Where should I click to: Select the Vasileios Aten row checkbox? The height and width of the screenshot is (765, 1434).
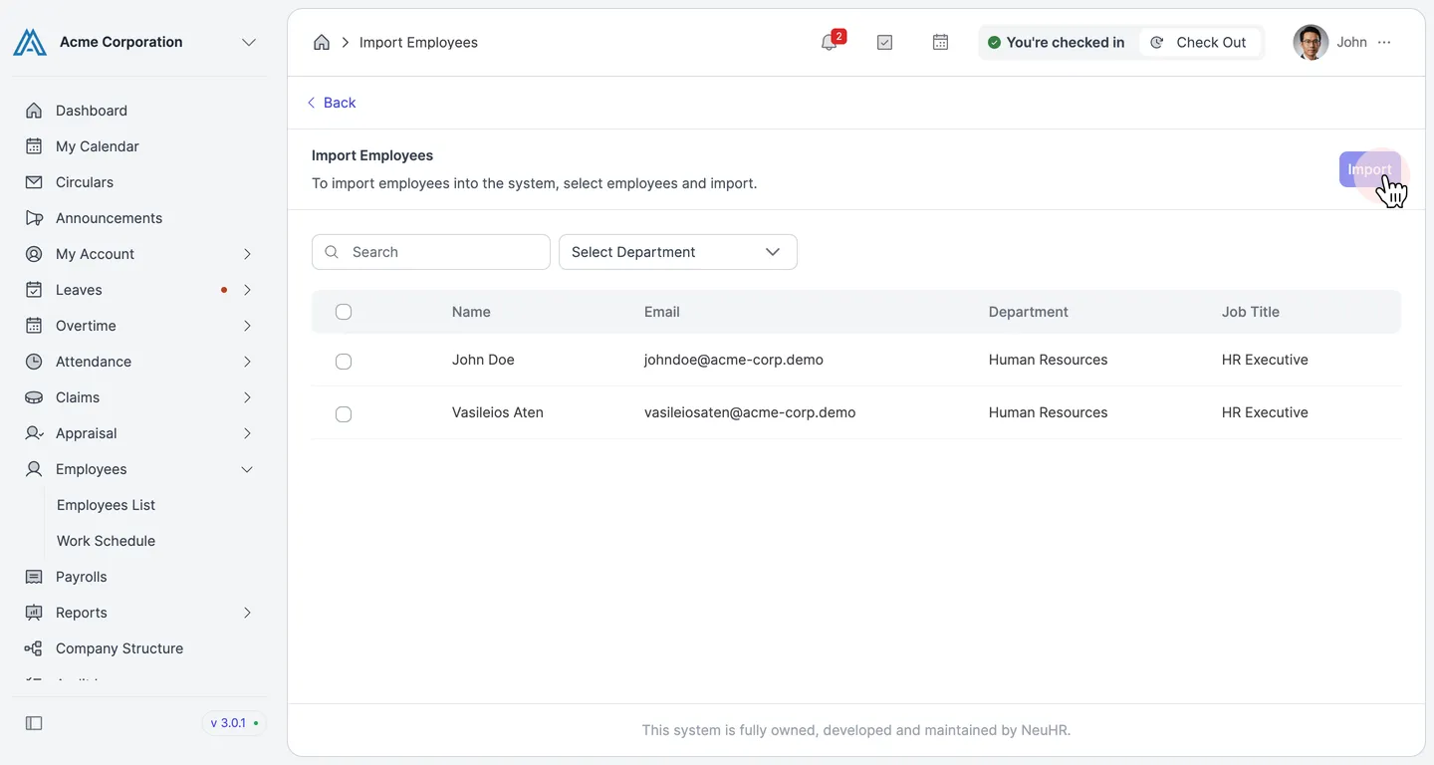coord(344,414)
